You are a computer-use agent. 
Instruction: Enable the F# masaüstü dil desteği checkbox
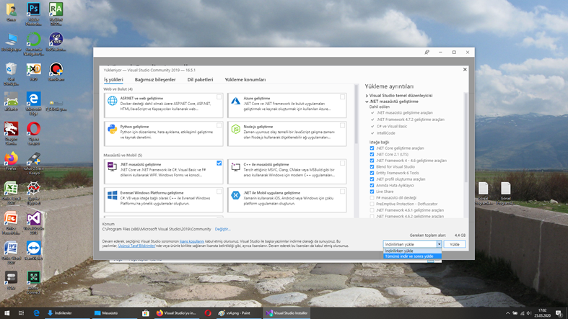[372, 197]
